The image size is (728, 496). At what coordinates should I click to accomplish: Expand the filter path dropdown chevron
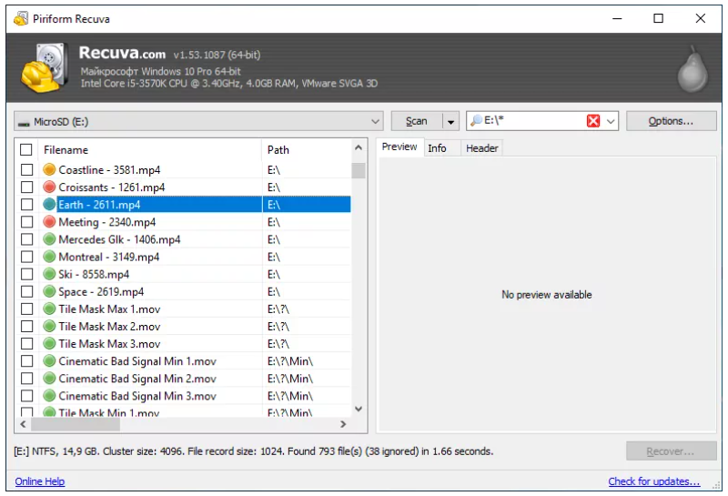coord(611,122)
